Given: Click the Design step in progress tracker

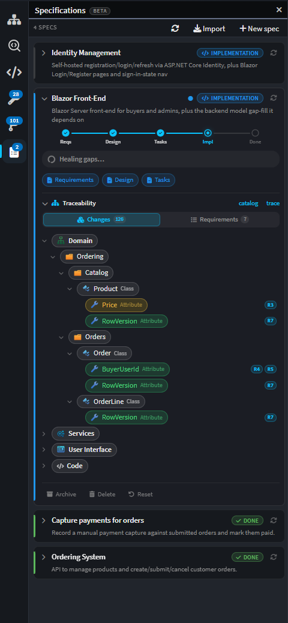Looking at the screenshot, I should point(113,136).
